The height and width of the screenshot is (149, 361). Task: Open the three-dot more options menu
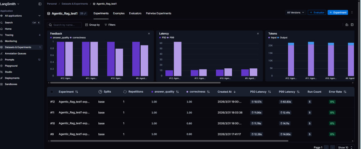click(x=352, y=12)
